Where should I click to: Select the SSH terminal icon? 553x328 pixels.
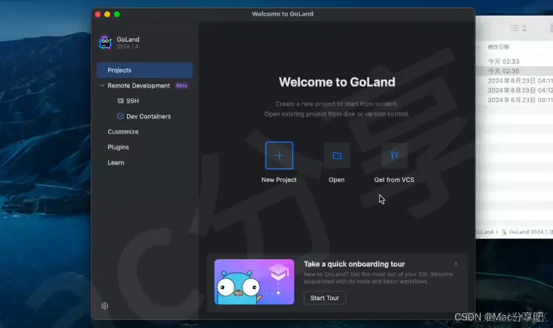click(x=120, y=101)
